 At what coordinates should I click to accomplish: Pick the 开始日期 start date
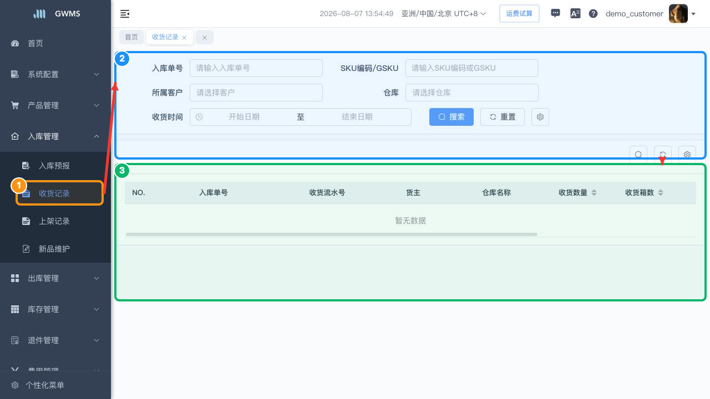[x=244, y=117]
